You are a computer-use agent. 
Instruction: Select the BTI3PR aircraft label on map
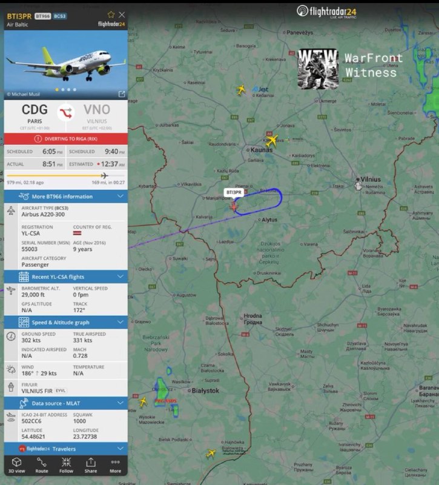[234, 192]
